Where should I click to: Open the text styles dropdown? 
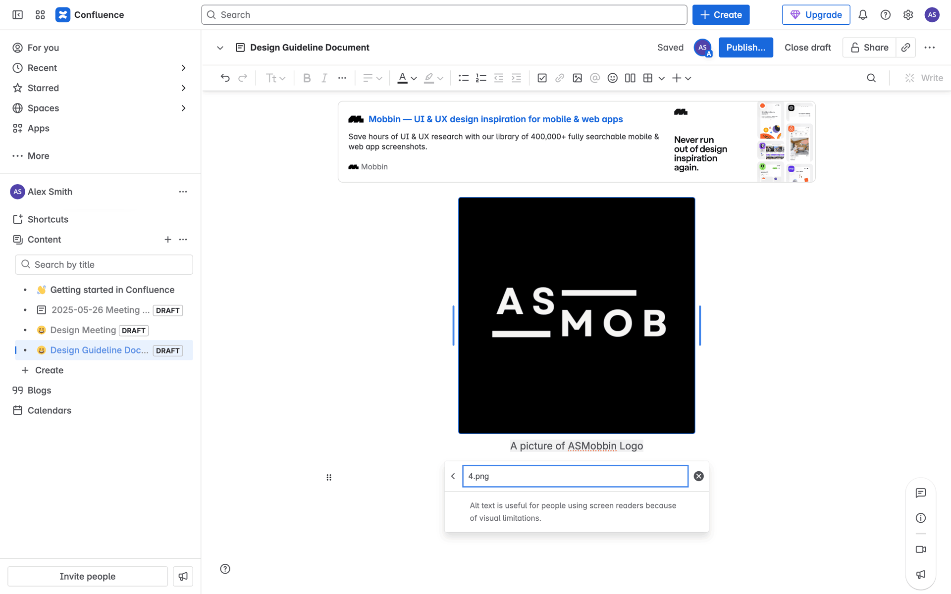(x=276, y=78)
